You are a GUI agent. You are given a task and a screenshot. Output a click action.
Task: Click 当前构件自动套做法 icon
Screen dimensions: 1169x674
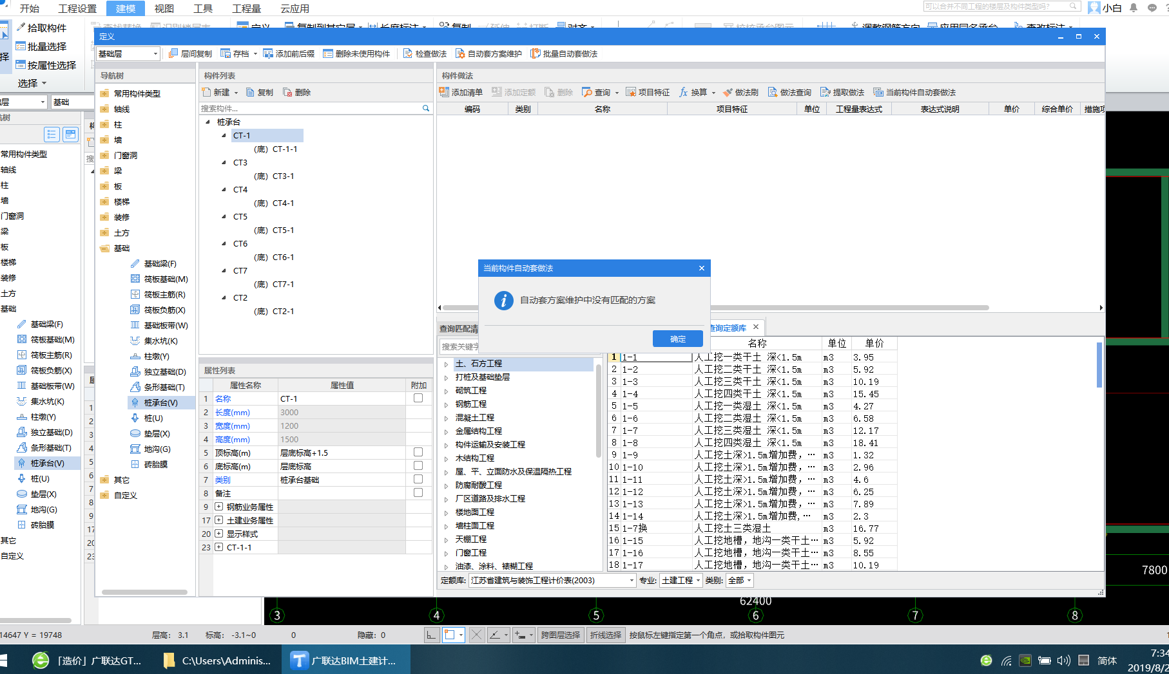coord(878,92)
